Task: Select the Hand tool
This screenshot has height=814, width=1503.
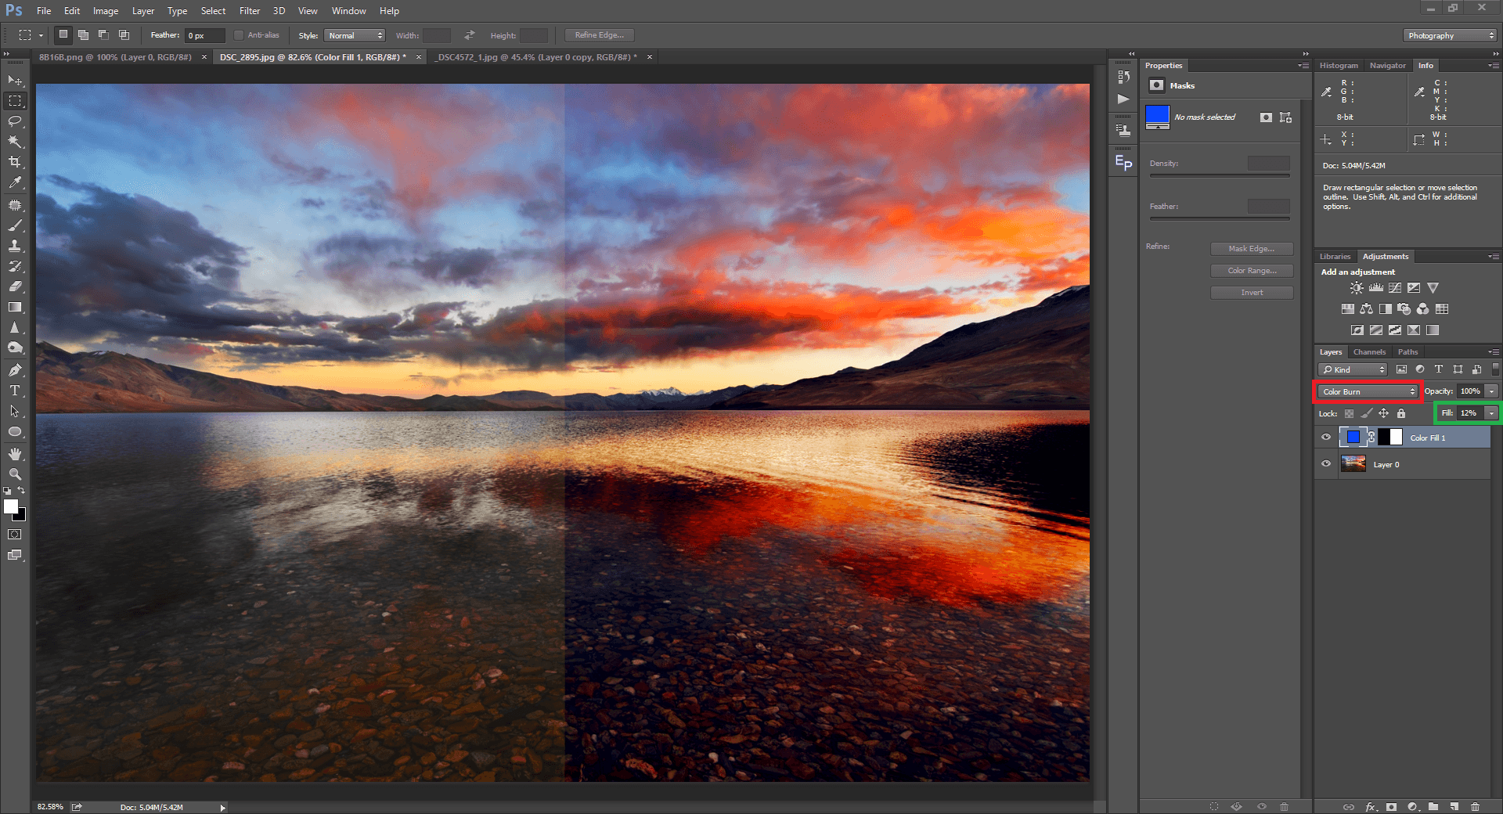Action: pos(15,454)
